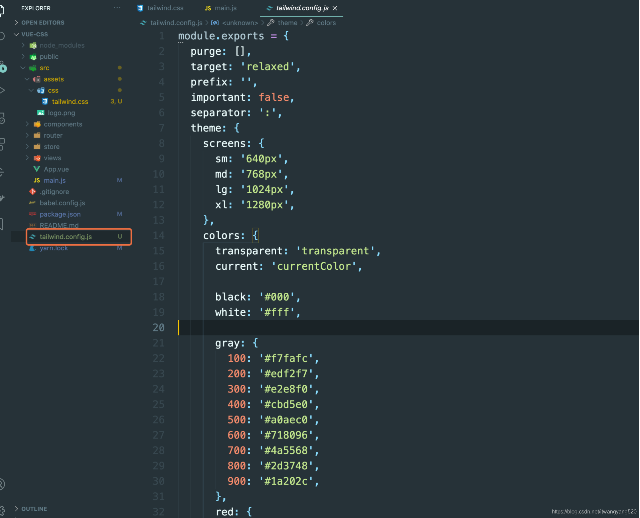Click the yarn icon beside yarn.lock
This screenshot has height=518, width=640.
pyautogui.click(x=32, y=248)
